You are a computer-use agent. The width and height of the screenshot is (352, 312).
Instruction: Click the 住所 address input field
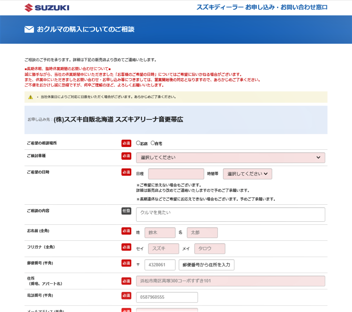tap(230, 281)
